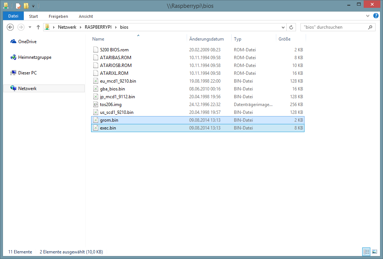This screenshot has height=259, width=383.
Task: Open the Customize Quick Access Toolbar dropdown
Action: [x=33, y=6]
